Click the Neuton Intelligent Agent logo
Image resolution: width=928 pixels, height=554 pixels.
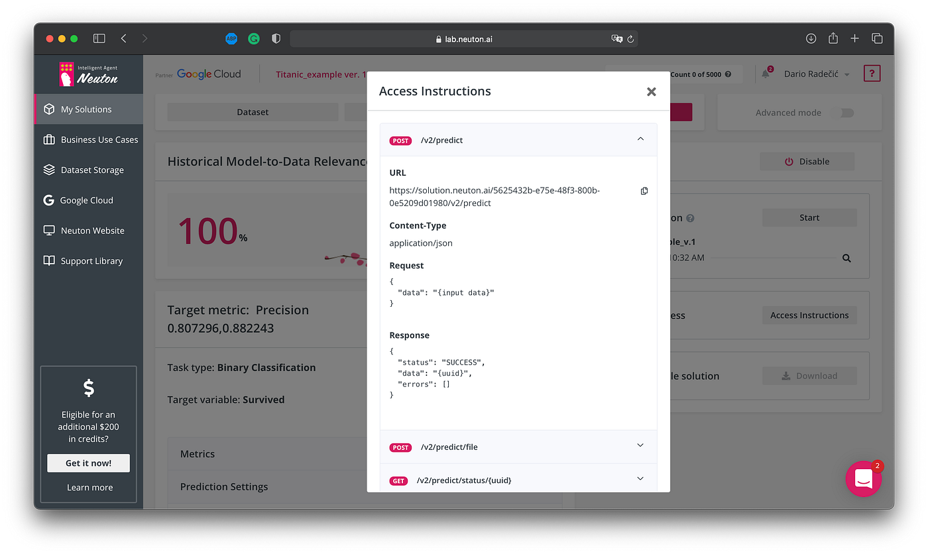[88, 75]
